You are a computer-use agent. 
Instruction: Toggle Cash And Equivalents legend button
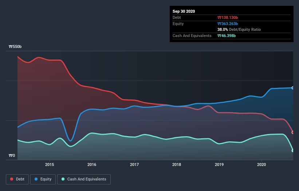[84, 179]
